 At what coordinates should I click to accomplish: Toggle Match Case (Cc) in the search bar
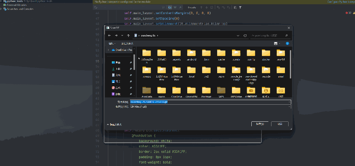[170, 7]
